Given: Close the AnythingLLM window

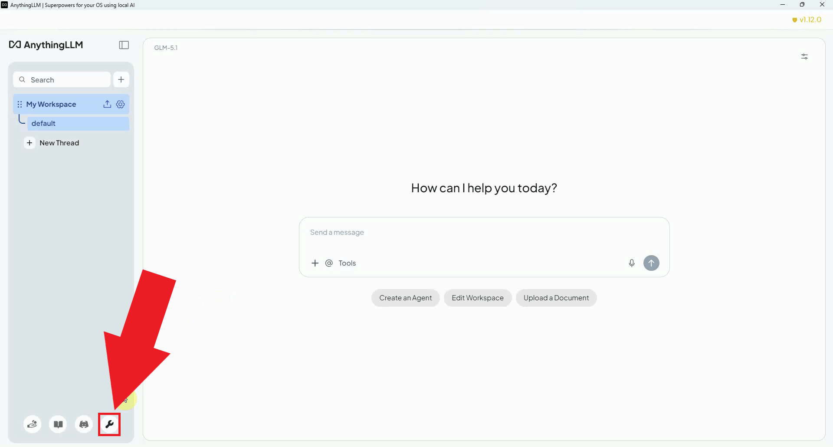Looking at the screenshot, I should (x=822, y=5).
